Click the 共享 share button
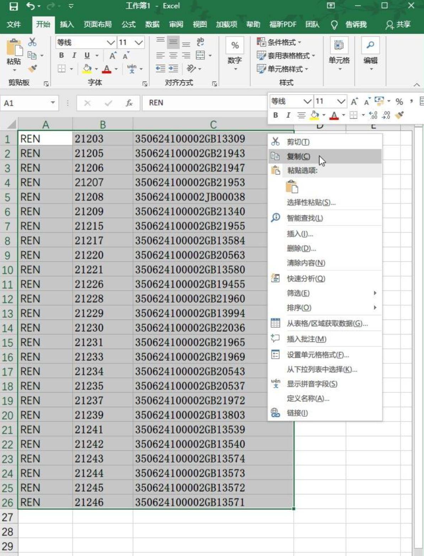Viewport: 424px width, 556px height. point(398,24)
